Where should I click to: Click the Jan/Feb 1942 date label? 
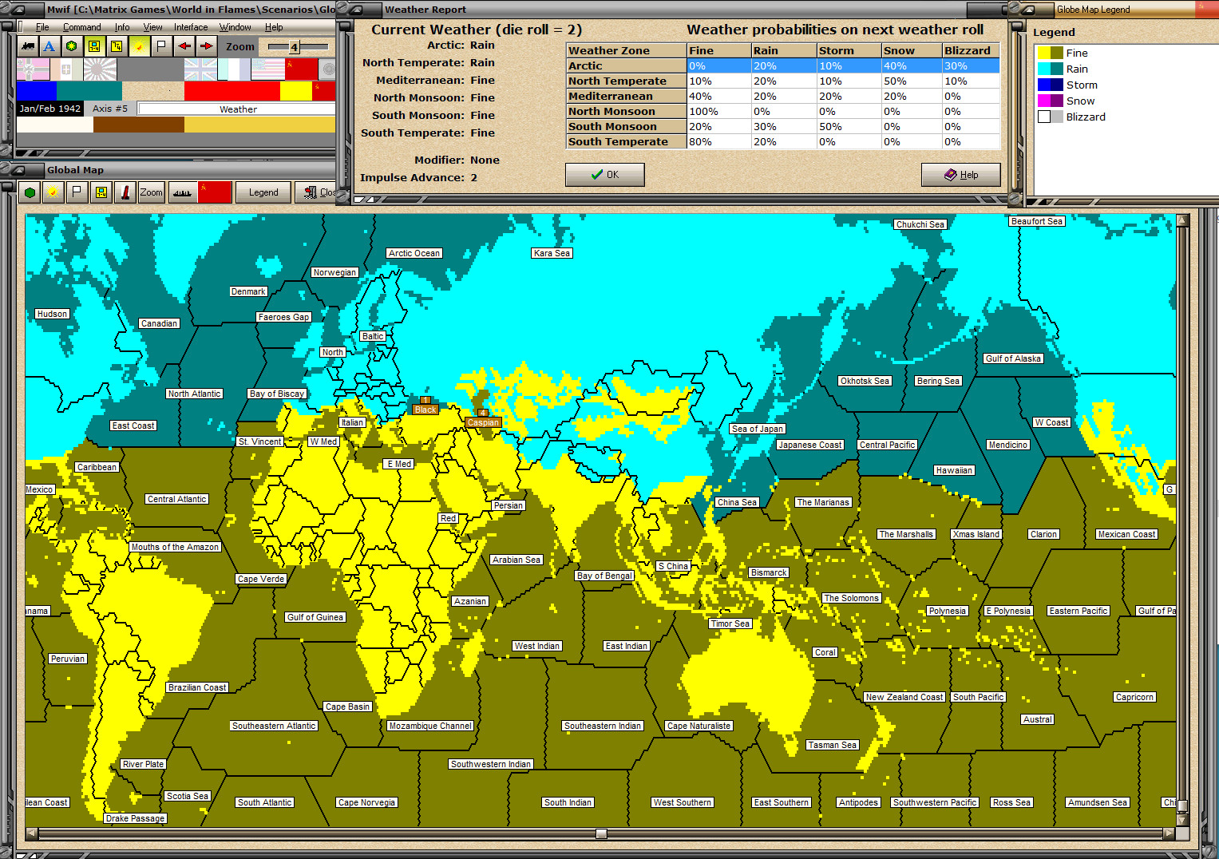(x=50, y=109)
